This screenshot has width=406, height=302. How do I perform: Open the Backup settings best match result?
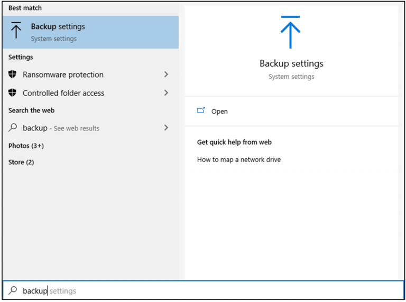tap(90, 32)
